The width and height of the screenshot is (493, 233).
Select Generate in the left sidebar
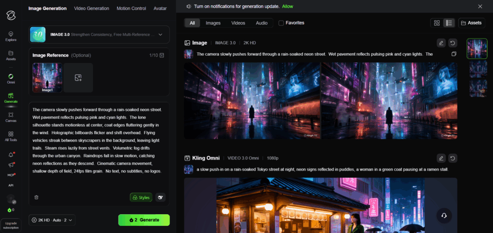click(x=11, y=98)
